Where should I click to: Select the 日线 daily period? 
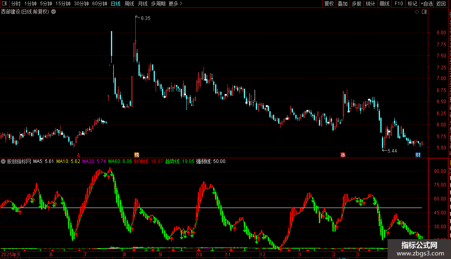pyautogui.click(x=116, y=4)
